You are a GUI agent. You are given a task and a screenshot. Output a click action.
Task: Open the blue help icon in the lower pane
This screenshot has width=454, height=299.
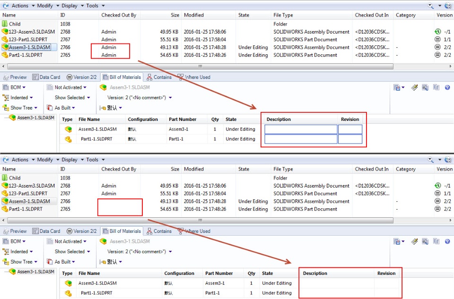point(447,241)
